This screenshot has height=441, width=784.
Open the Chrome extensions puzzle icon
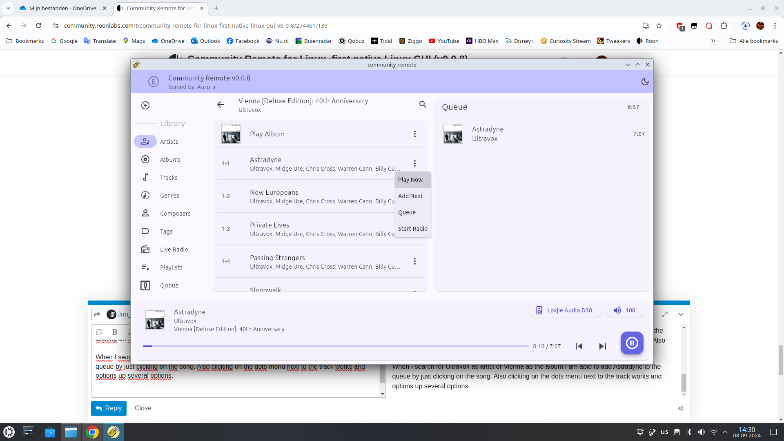click(724, 26)
